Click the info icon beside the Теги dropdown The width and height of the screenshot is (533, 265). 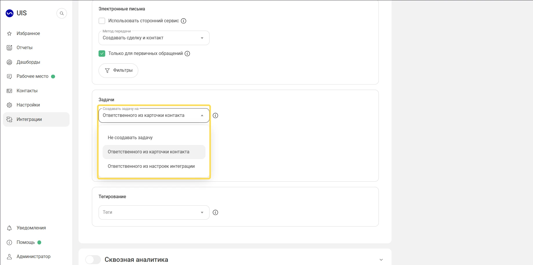coord(215,212)
